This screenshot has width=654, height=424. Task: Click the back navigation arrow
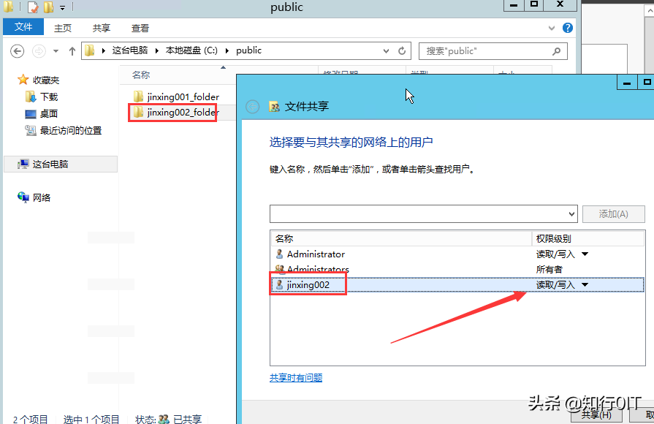16,50
